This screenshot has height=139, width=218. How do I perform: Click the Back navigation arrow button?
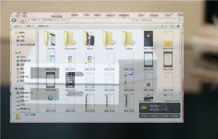tap(15, 20)
